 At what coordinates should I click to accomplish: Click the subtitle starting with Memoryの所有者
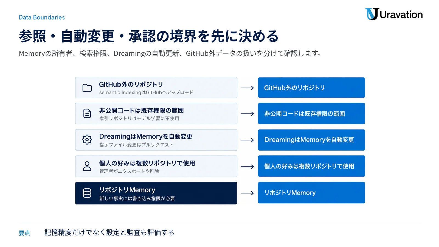coord(170,53)
